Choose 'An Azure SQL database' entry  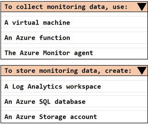74,101
